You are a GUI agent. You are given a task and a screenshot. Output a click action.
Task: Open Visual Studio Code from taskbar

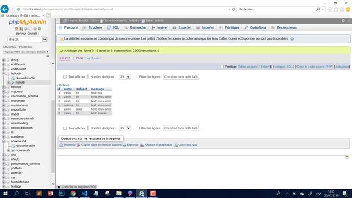pyautogui.click(x=85, y=194)
